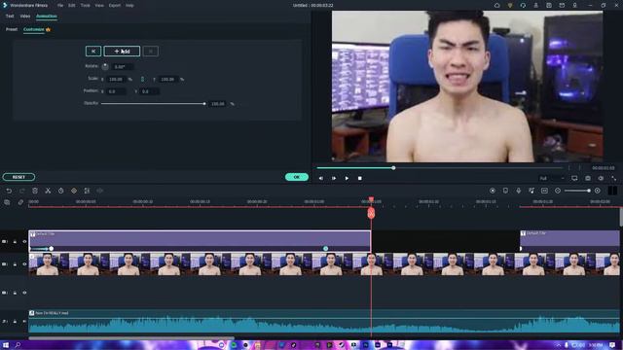Viewport: 623px width, 350px height.
Task: Step to previous frame in preview
Action: [x=321, y=179]
